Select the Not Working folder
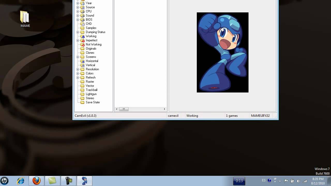 [x=91, y=44]
